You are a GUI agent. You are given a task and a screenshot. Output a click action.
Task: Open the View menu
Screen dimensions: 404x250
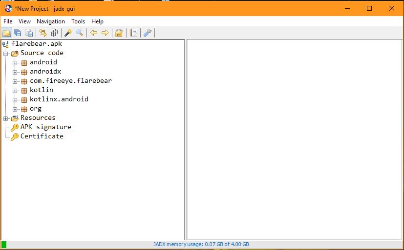coord(24,21)
